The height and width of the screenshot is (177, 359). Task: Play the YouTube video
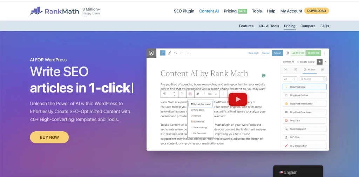(238, 99)
